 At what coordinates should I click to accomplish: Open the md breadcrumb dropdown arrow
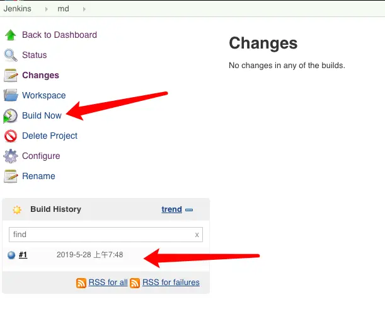tap(84, 9)
